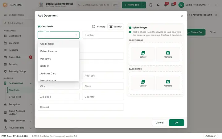The image size is (222, 139).
Task: Click the Close link beside Check Out
Action: [213, 32]
